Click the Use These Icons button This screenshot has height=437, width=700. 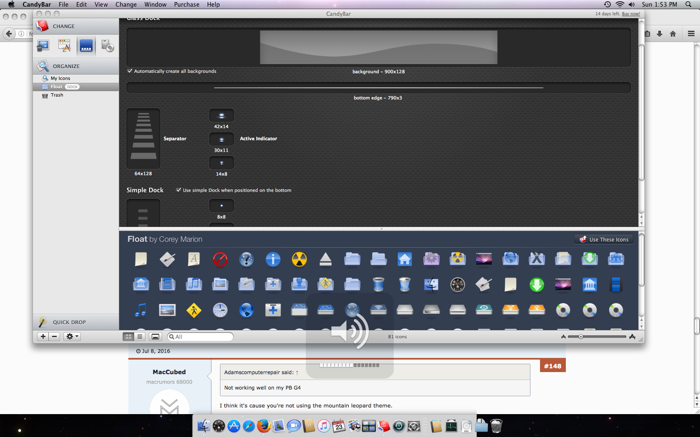pos(604,239)
